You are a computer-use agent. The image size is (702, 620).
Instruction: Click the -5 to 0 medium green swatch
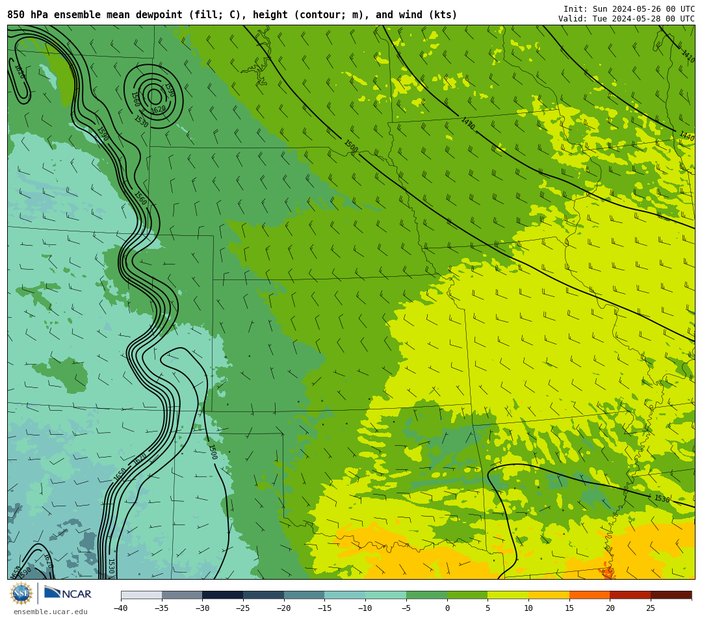coord(426,595)
